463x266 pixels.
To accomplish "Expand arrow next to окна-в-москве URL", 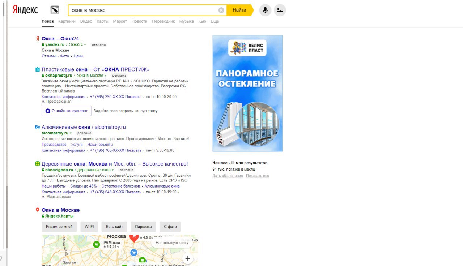I will [105, 76].
